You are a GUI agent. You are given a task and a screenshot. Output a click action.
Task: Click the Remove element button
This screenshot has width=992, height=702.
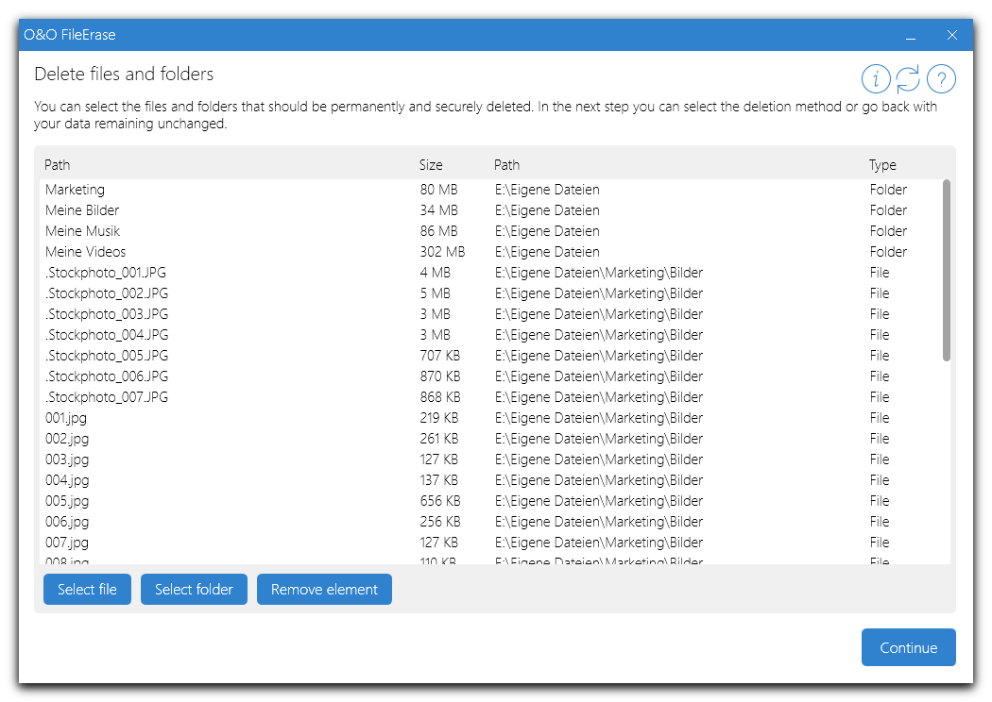coord(324,590)
